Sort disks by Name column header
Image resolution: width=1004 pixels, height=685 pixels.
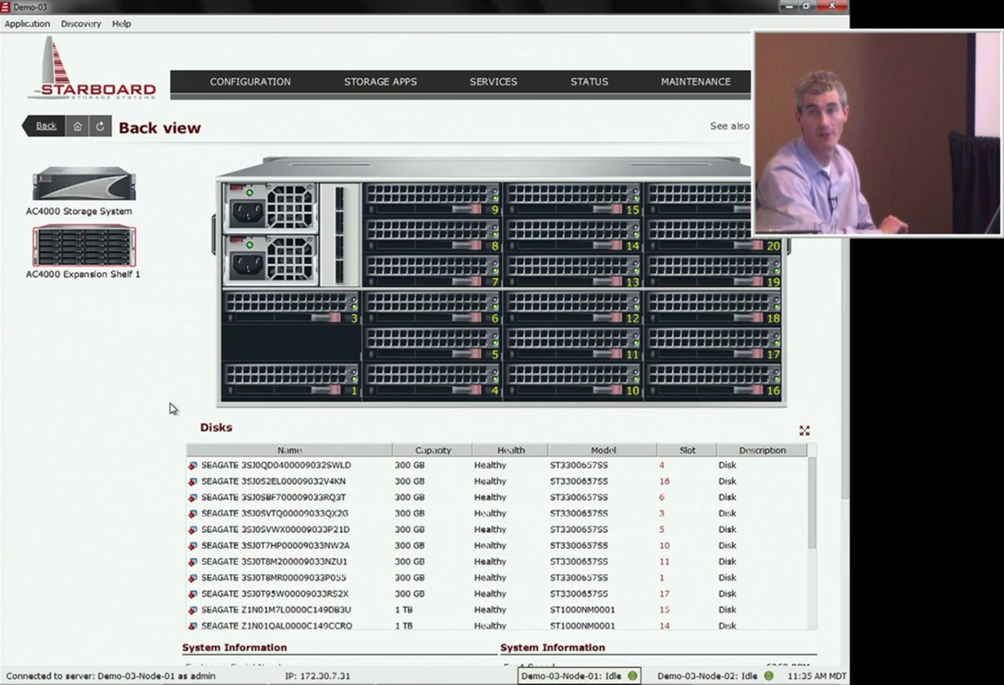click(289, 450)
